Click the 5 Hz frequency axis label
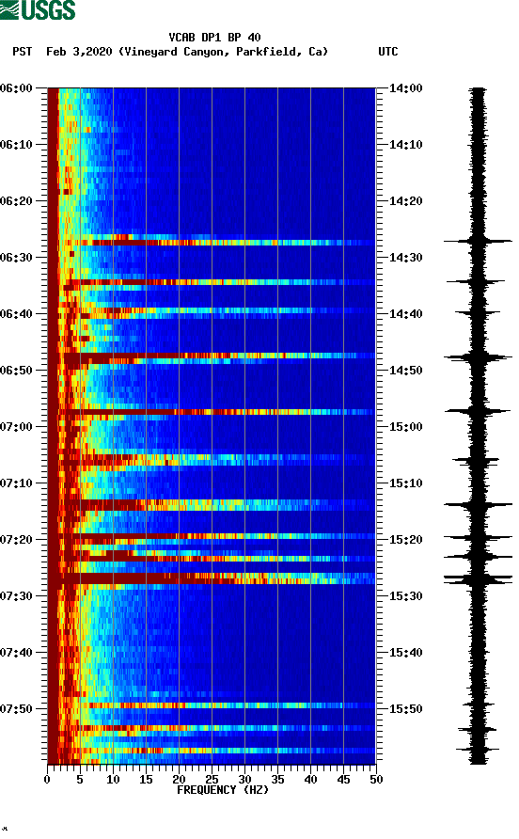This screenshot has width=519, height=839. (80, 780)
